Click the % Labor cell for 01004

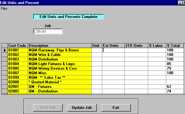point(157,64)
